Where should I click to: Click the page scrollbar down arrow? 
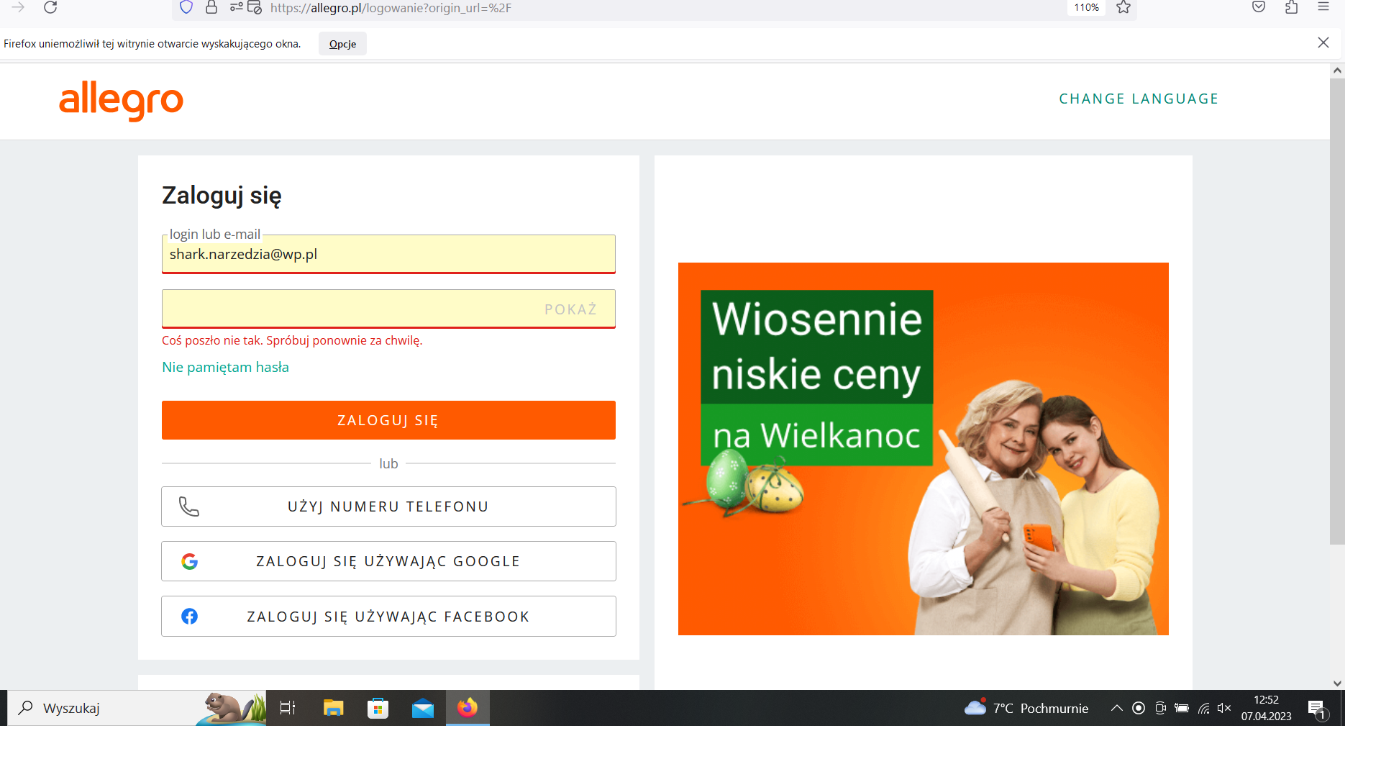point(1337,683)
